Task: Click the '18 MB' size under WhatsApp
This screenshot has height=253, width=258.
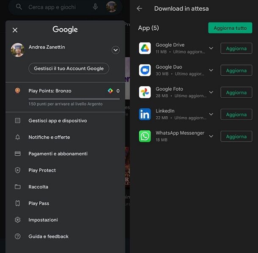Action: pos(162,140)
